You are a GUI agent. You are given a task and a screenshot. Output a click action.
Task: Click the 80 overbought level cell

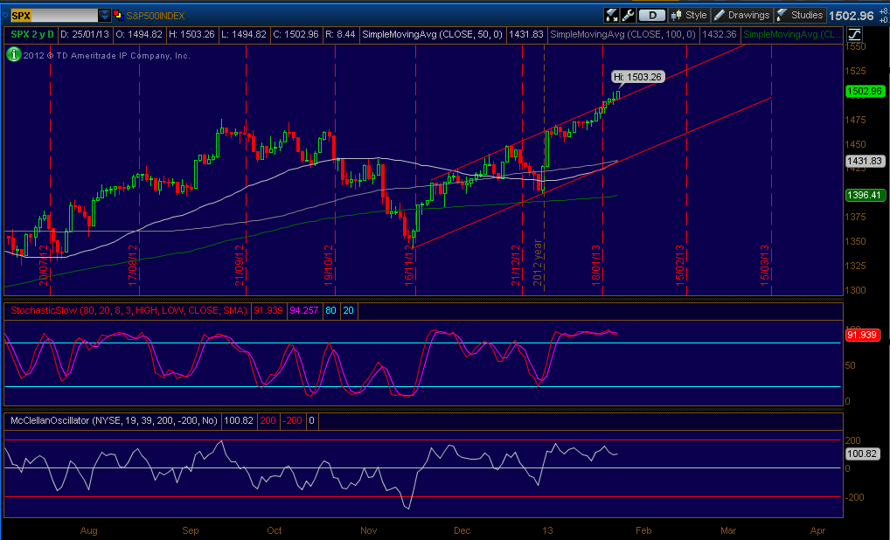[332, 311]
